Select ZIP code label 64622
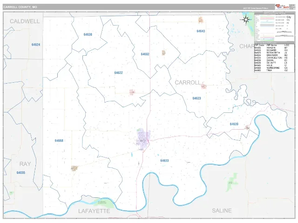 tap(118, 73)
